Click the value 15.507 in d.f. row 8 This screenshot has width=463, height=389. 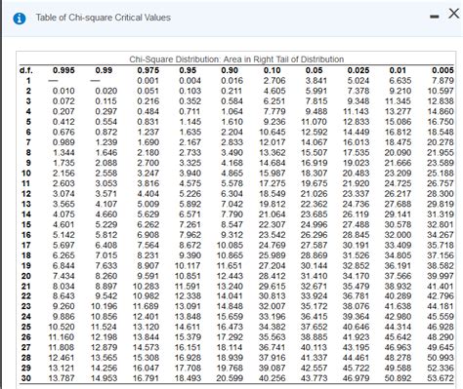click(315, 152)
